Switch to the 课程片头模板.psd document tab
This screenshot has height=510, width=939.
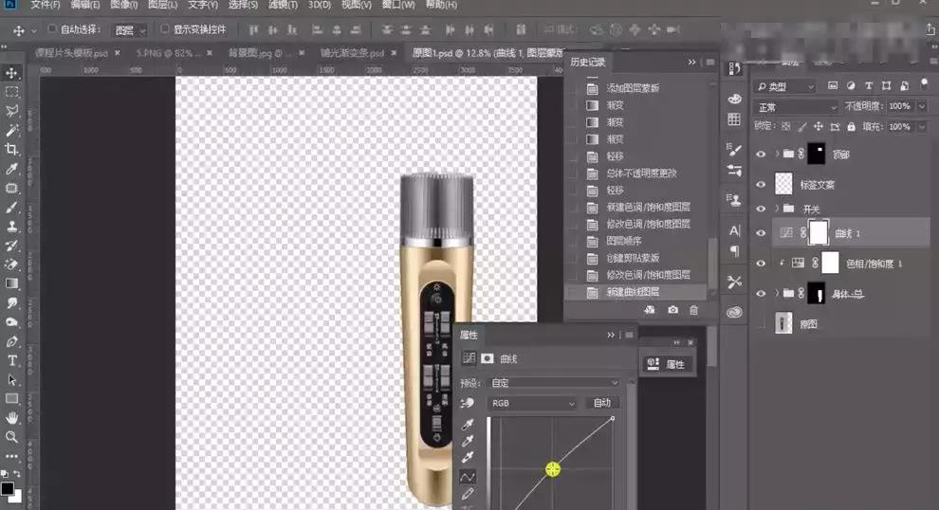click(x=72, y=53)
